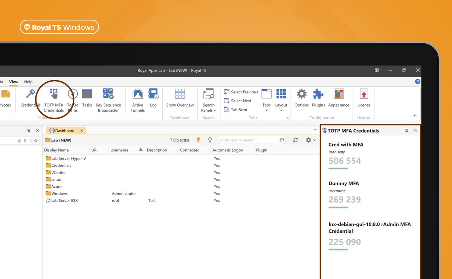Screen dimensions: 452x279
Task: Select Next tab from ribbon
Action: pos(238,101)
